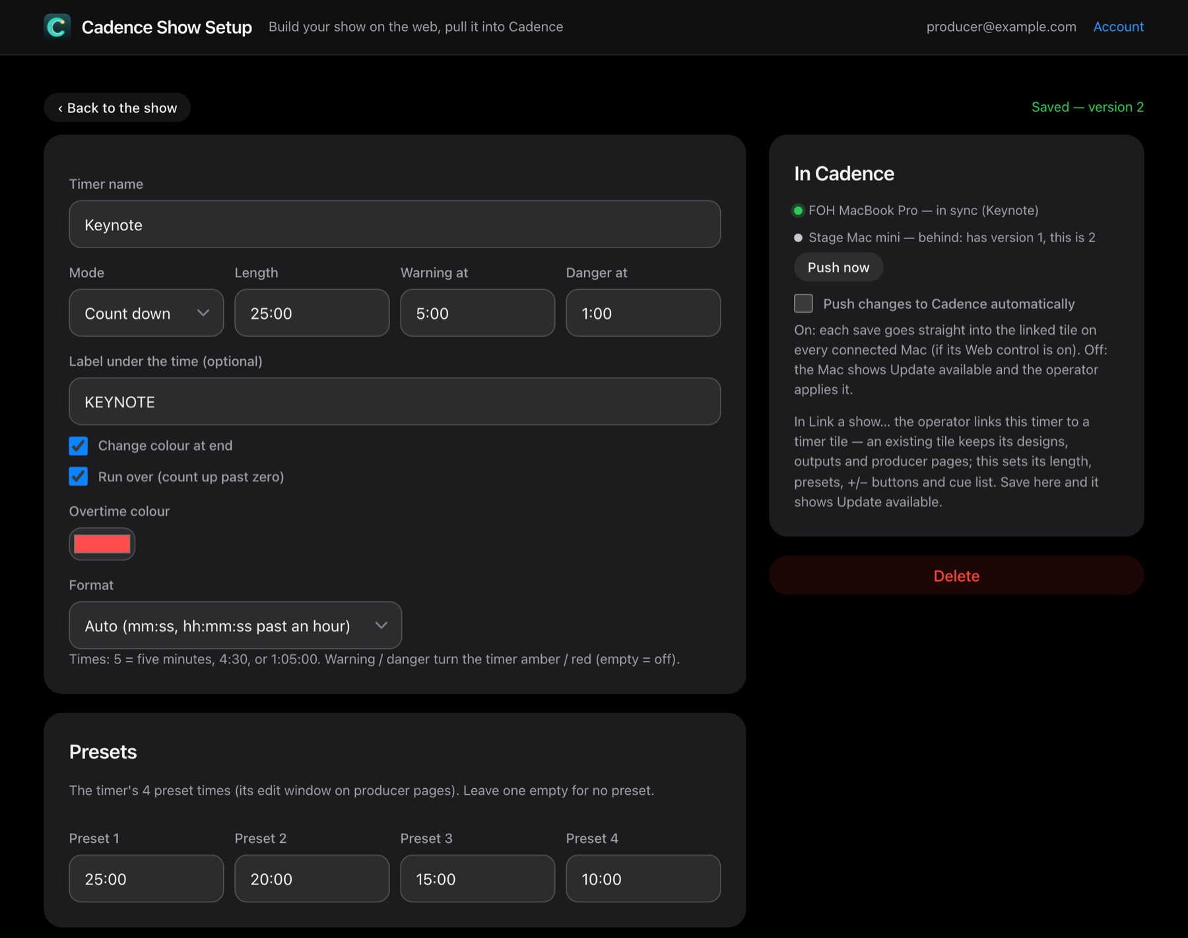Click the Danger at field showing 1:00

point(643,313)
